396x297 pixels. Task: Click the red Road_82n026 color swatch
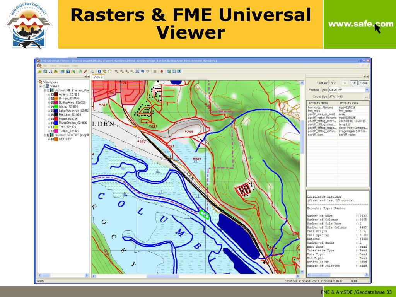pyautogui.click(x=56, y=119)
